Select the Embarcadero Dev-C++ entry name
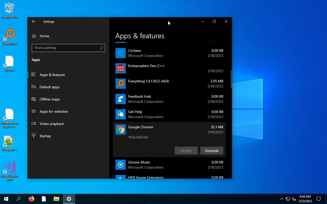Screen dimensions: 327x204 tap(146, 66)
